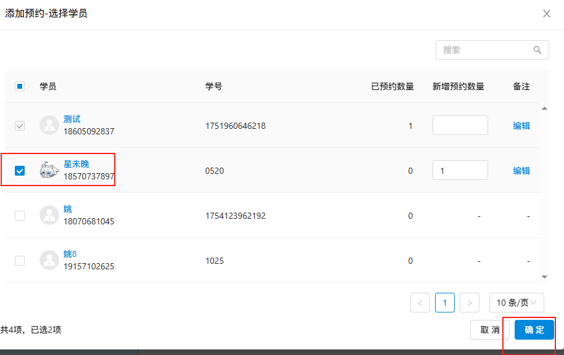
Task: Click avatar of student 星未晚
Action: pyautogui.click(x=49, y=170)
